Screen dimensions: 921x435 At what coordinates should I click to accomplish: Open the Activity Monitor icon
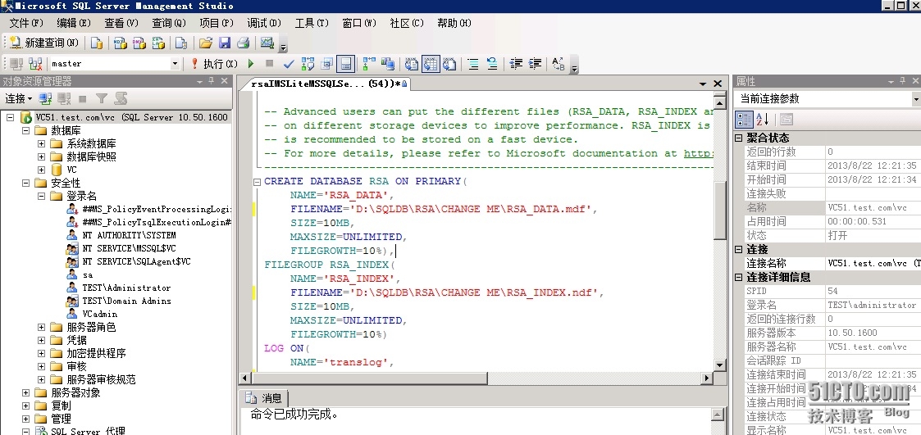click(x=267, y=43)
